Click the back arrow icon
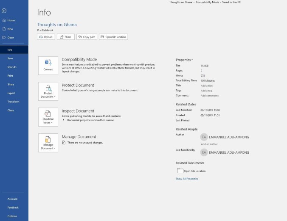 (x=4, y=11)
